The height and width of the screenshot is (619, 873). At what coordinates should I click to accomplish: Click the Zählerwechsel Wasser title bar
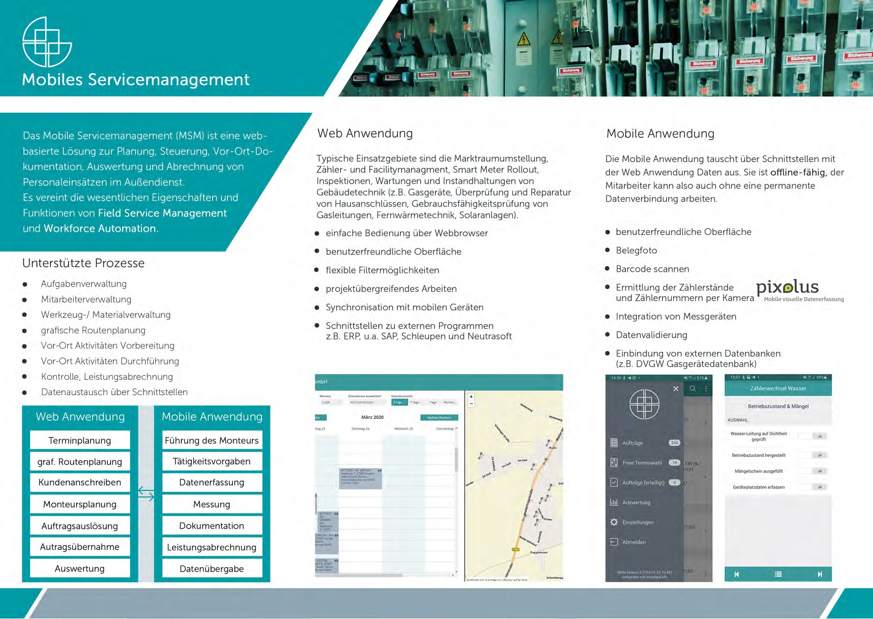[x=778, y=388]
